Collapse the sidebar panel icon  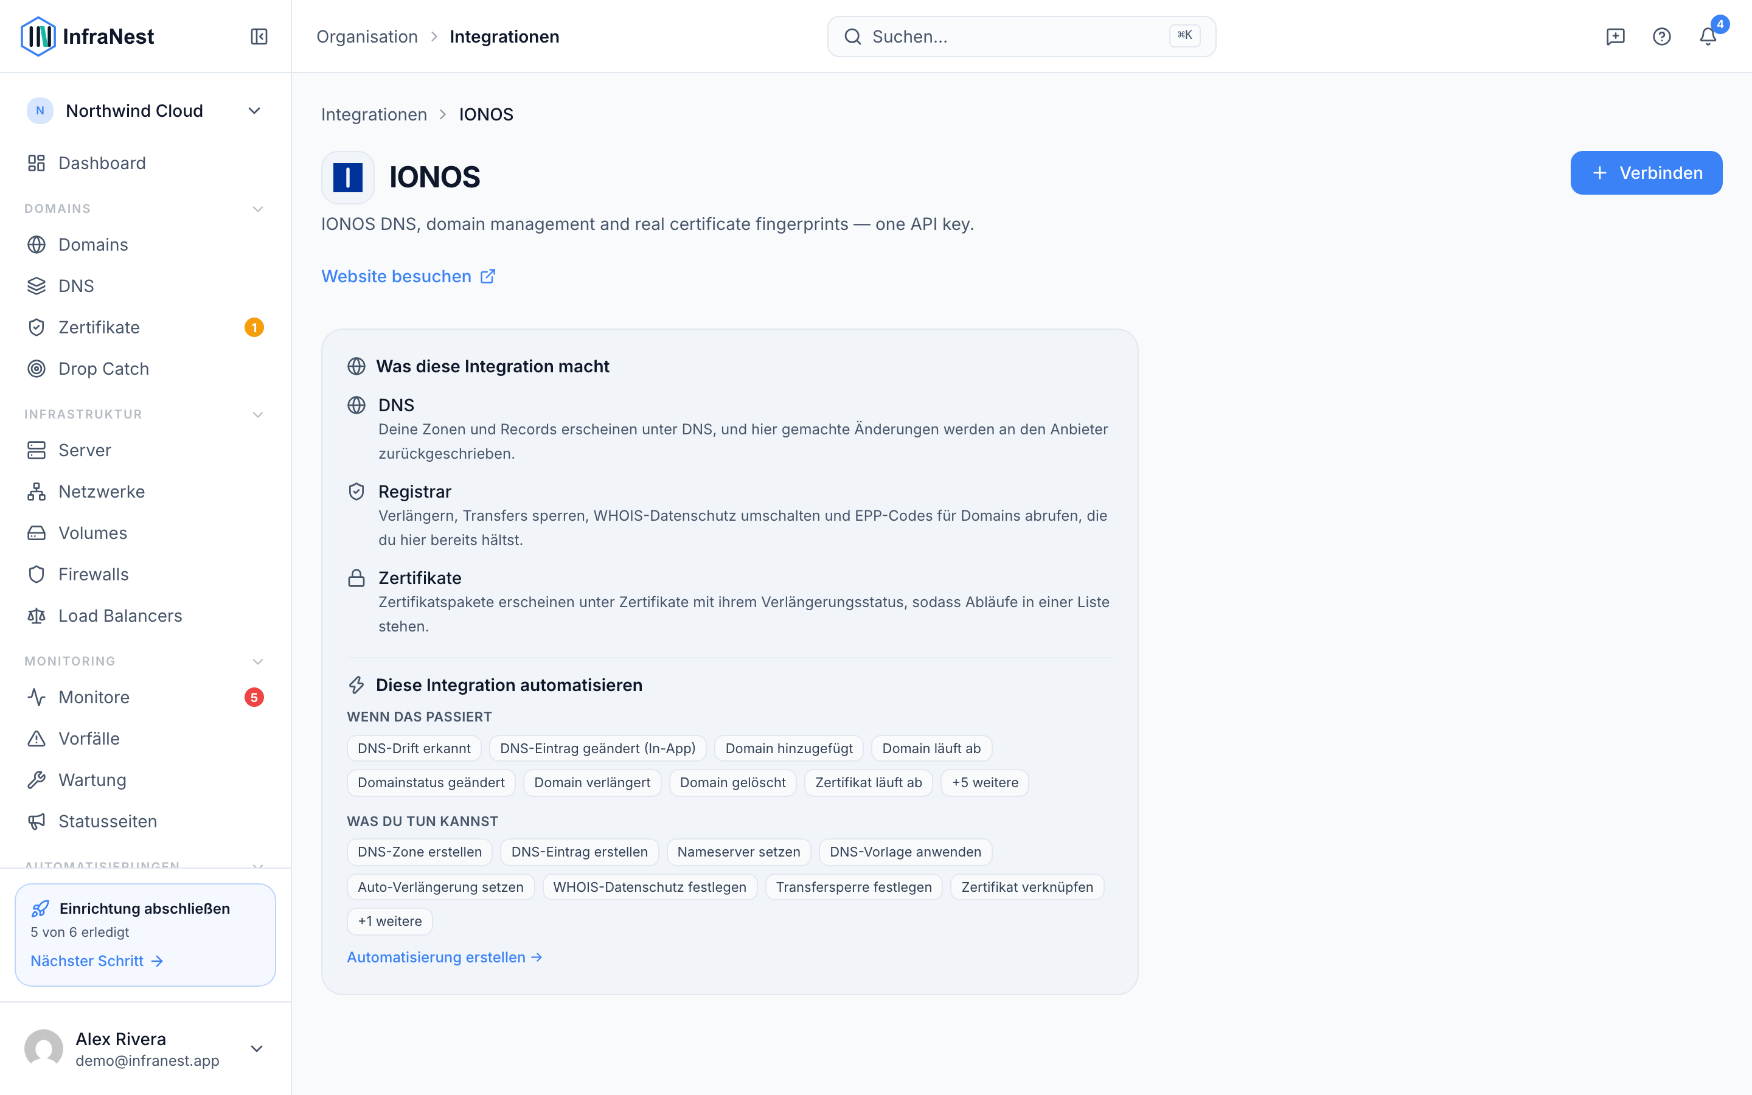point(259,36)
